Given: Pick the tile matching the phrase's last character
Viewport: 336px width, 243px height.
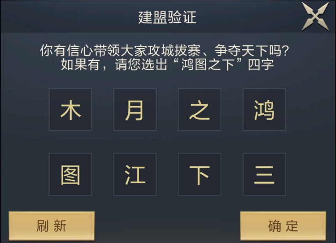Looking at the screenshot, I should coord(199,174).
